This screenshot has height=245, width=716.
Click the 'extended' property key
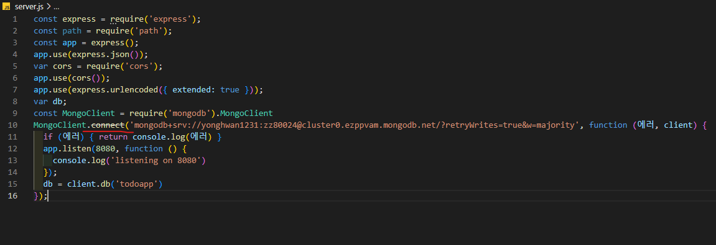tap(192, 90)
